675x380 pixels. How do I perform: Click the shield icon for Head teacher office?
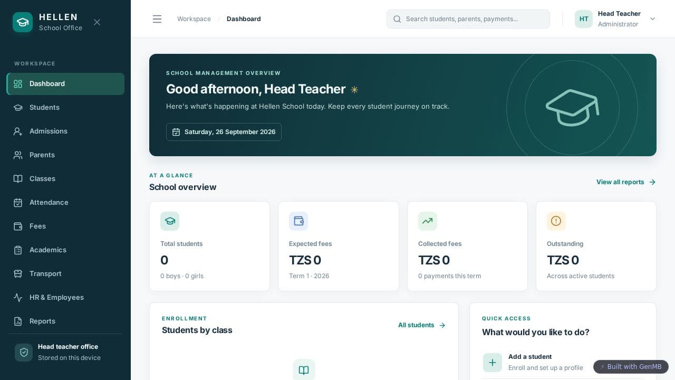click(24, 353)
